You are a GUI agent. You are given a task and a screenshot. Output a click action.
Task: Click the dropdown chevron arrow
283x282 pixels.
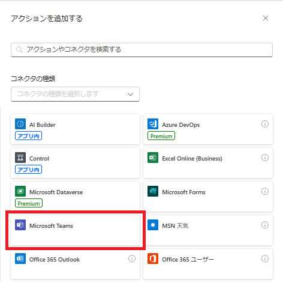coord(130,94)
